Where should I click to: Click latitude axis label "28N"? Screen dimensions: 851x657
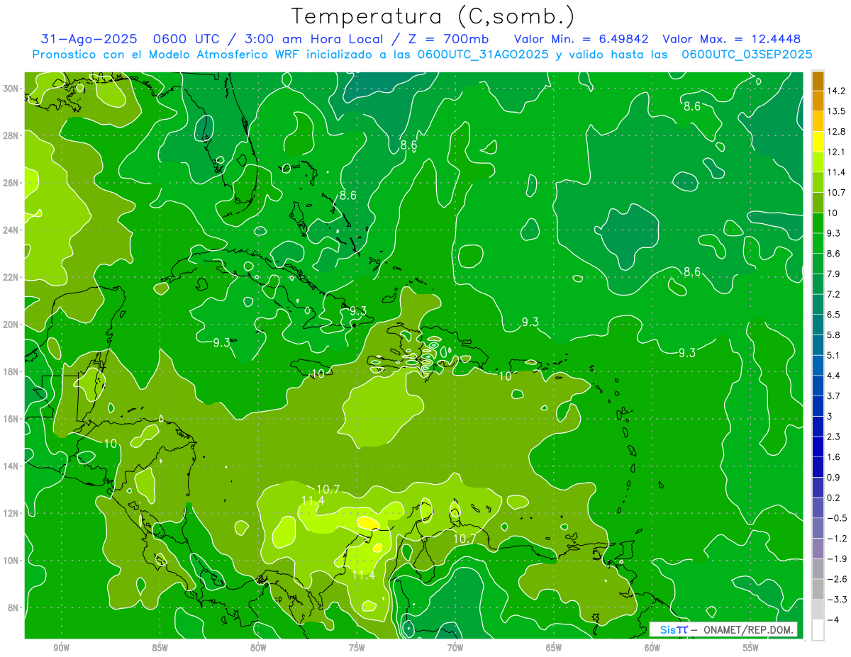(11, 135)
